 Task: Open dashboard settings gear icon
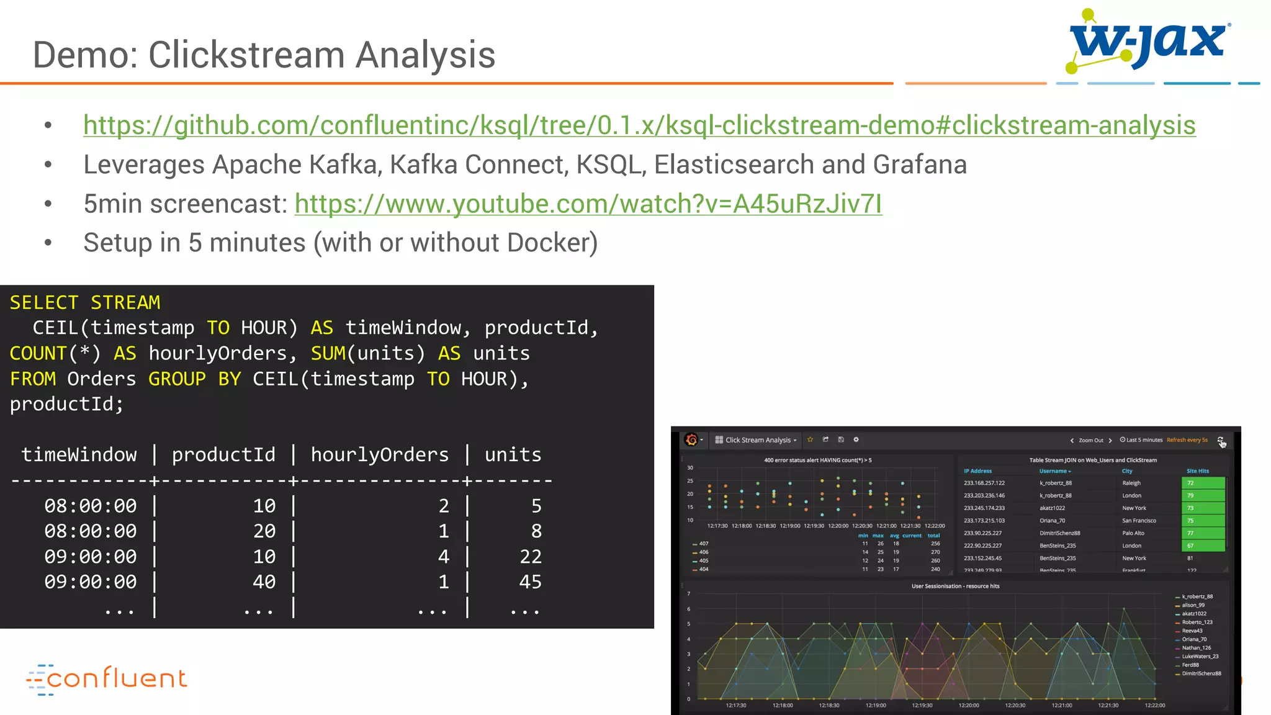tap(856, 439)
